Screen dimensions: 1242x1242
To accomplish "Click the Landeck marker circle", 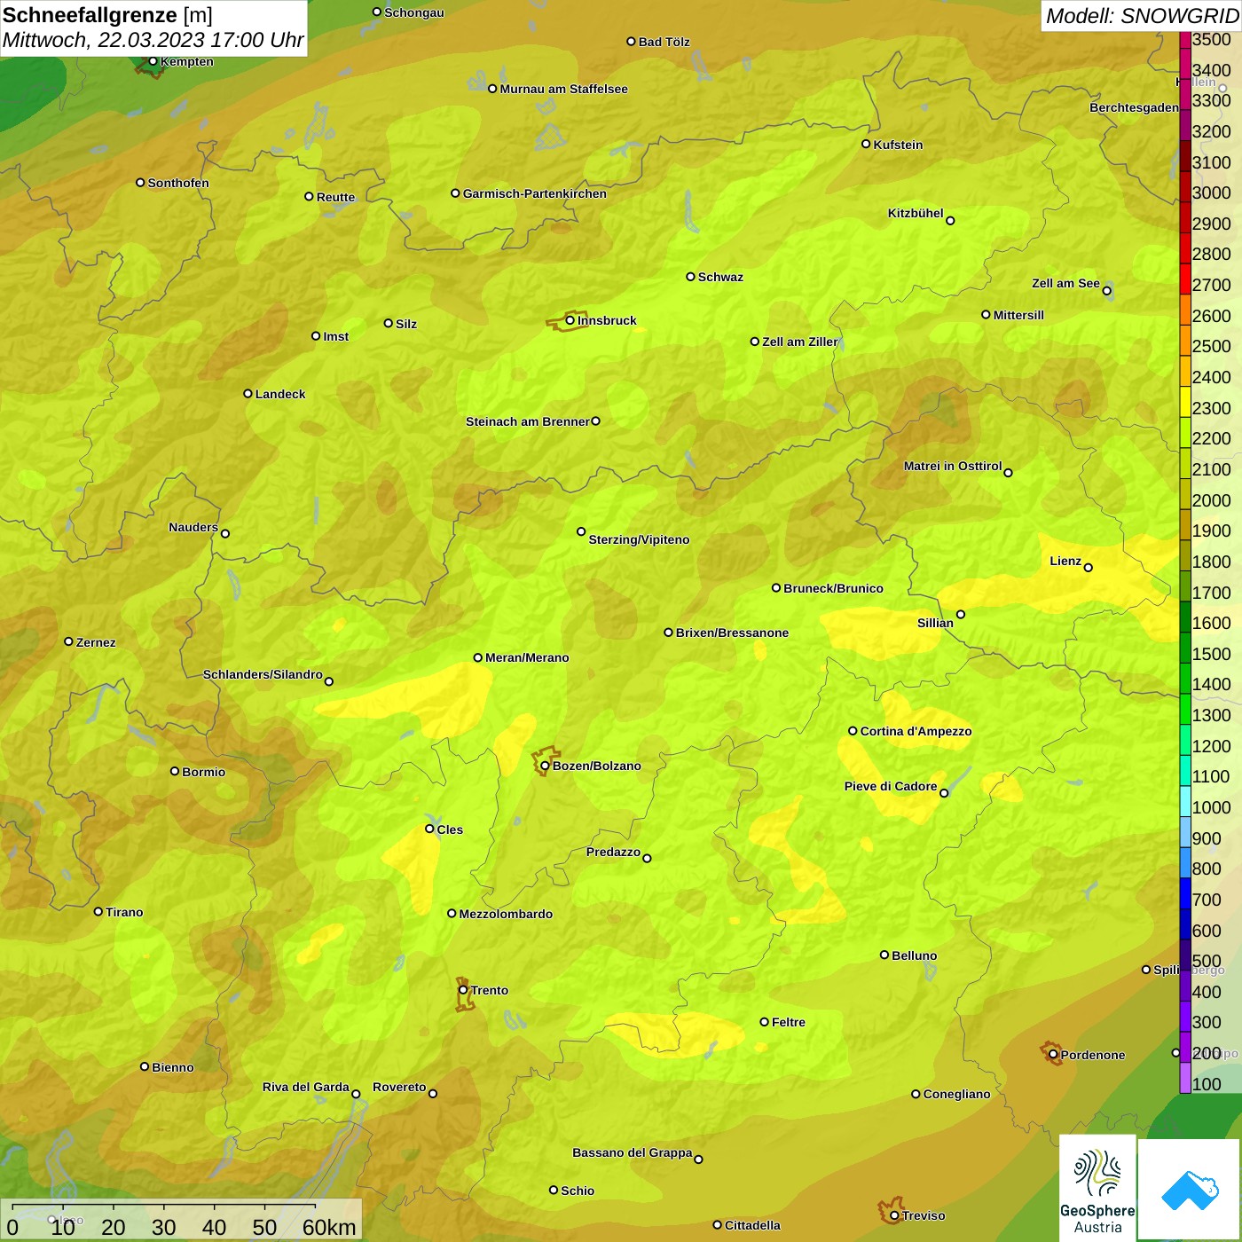I will click(x=248, y=393).
